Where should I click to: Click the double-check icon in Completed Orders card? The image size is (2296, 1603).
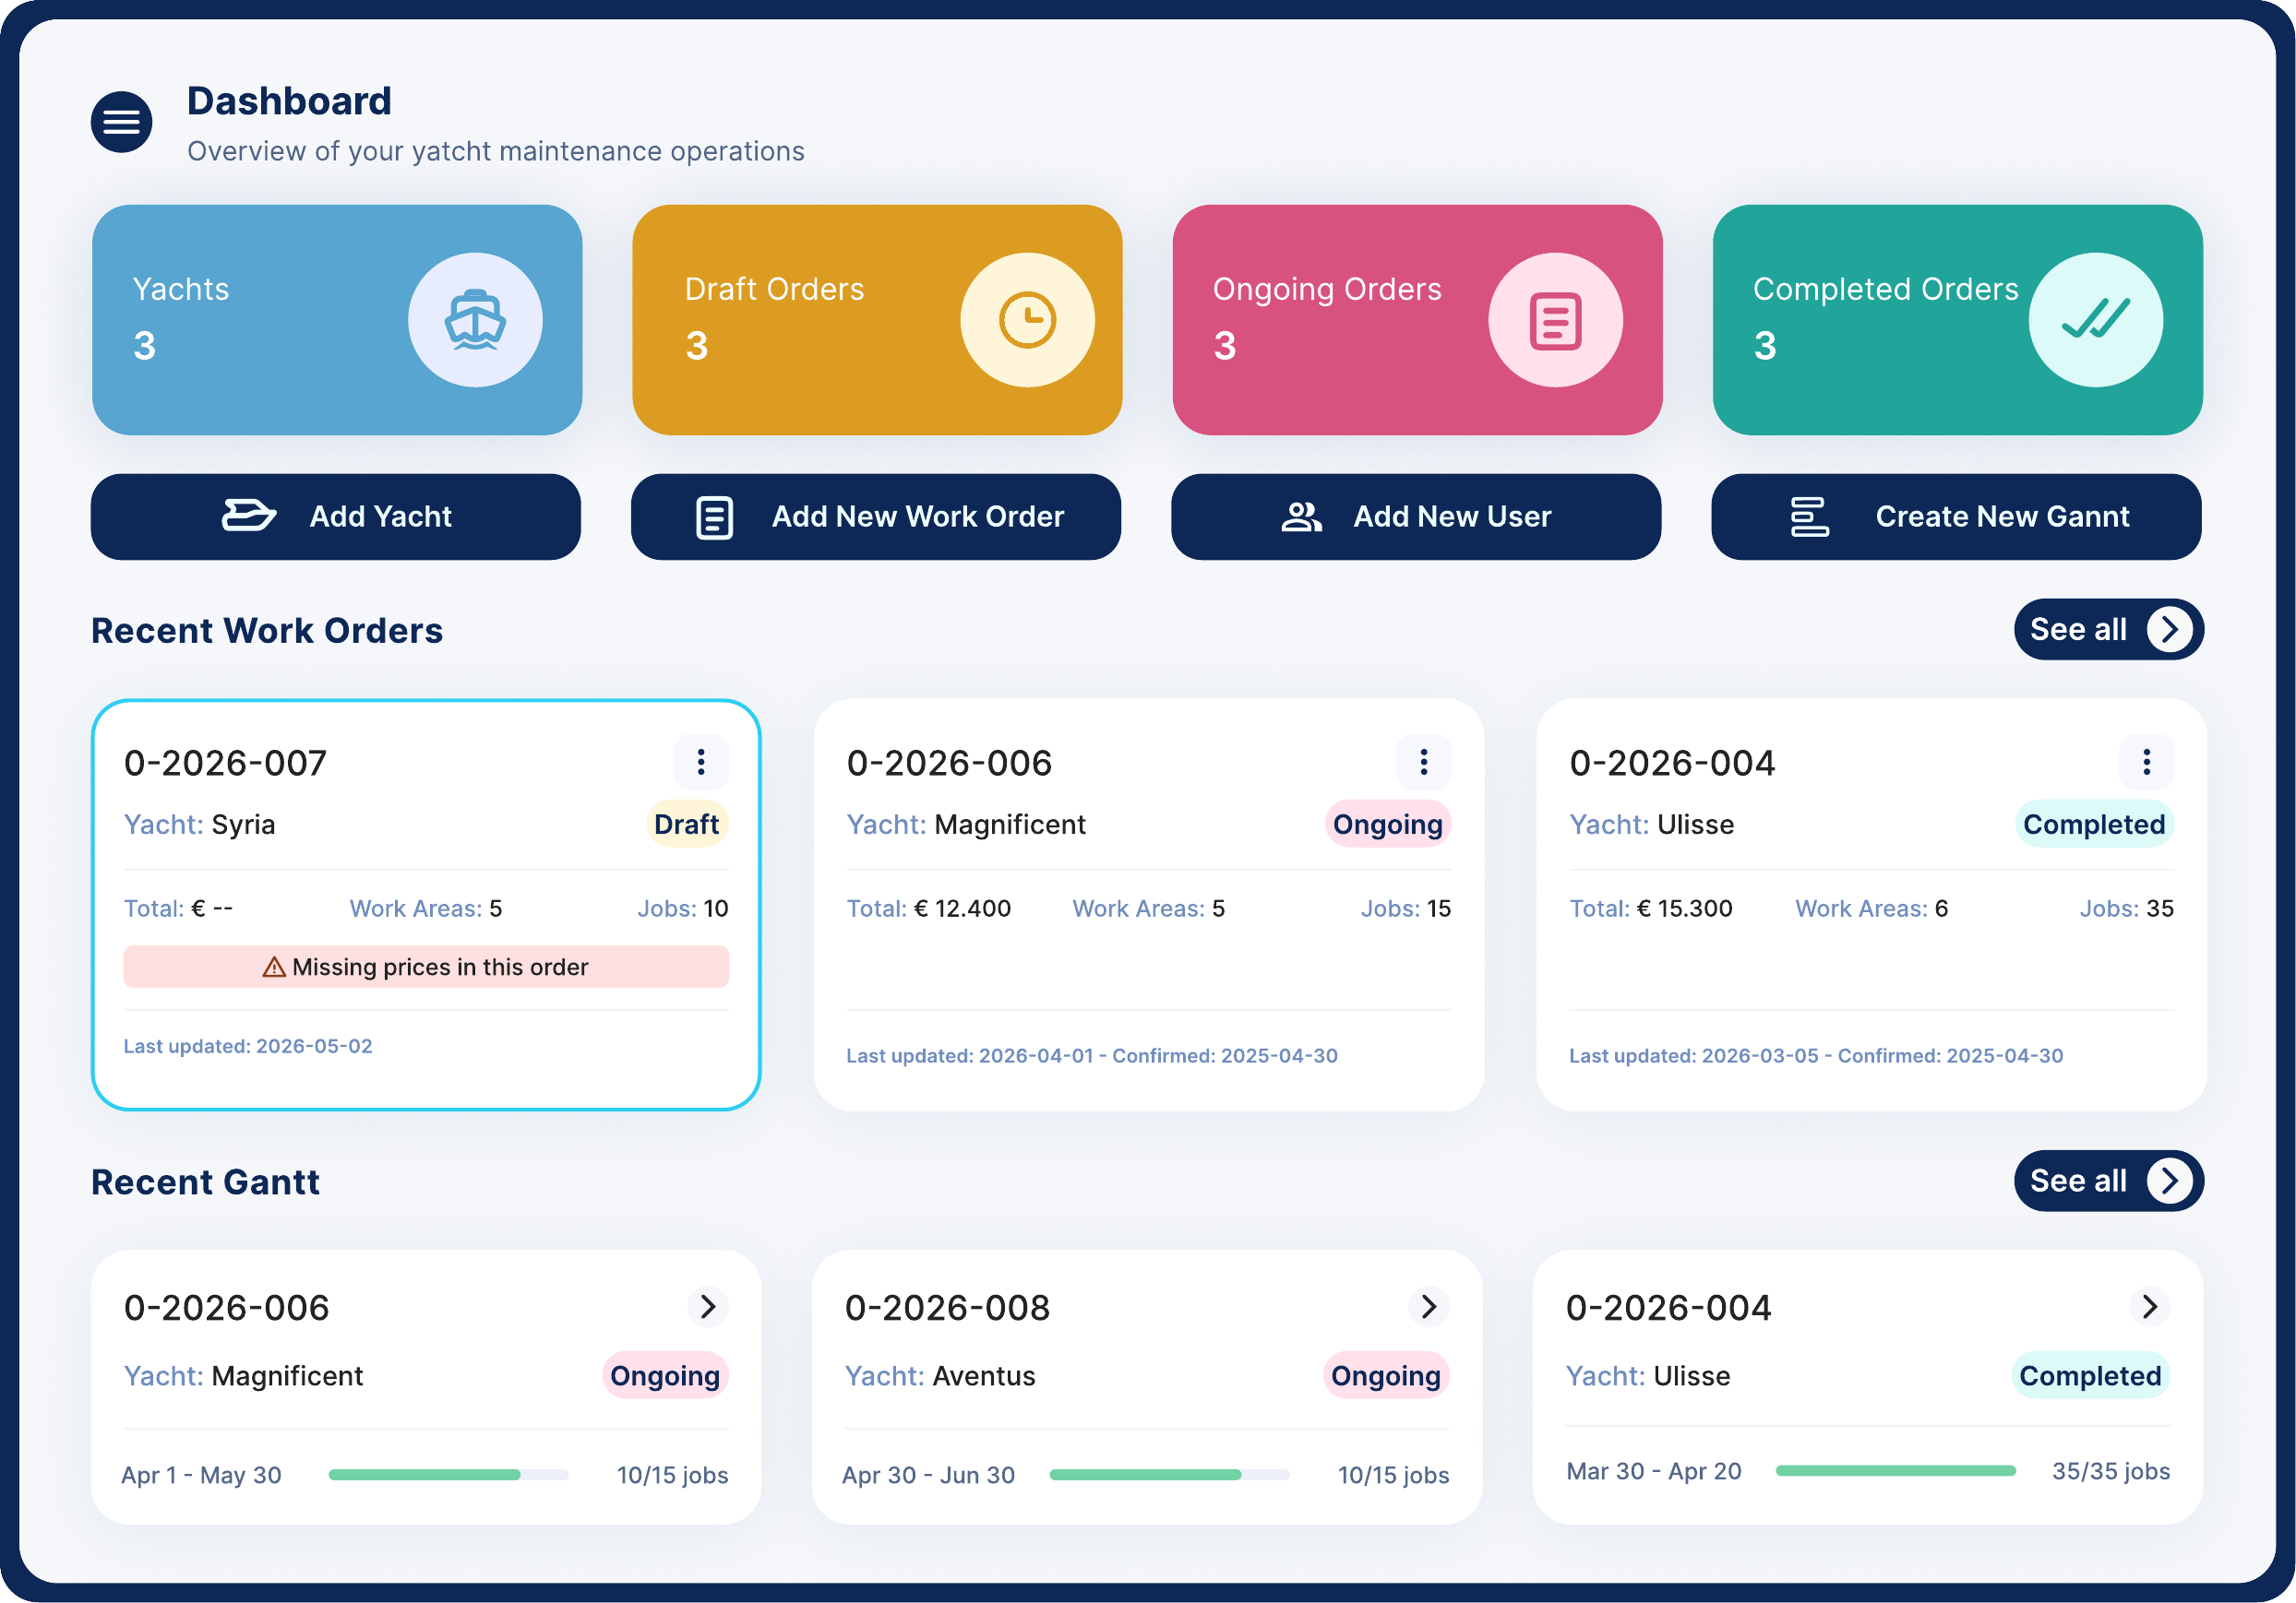tap(2095, 320)
